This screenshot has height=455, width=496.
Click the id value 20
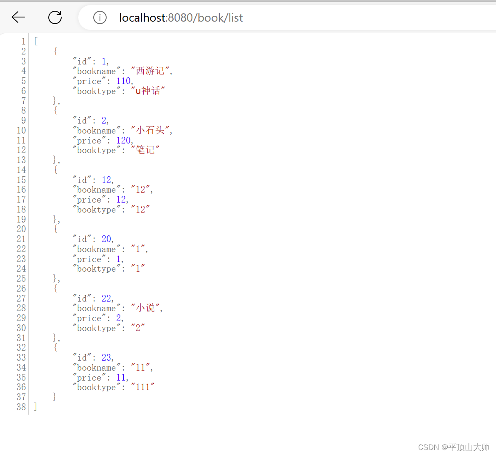pos(106,239)
